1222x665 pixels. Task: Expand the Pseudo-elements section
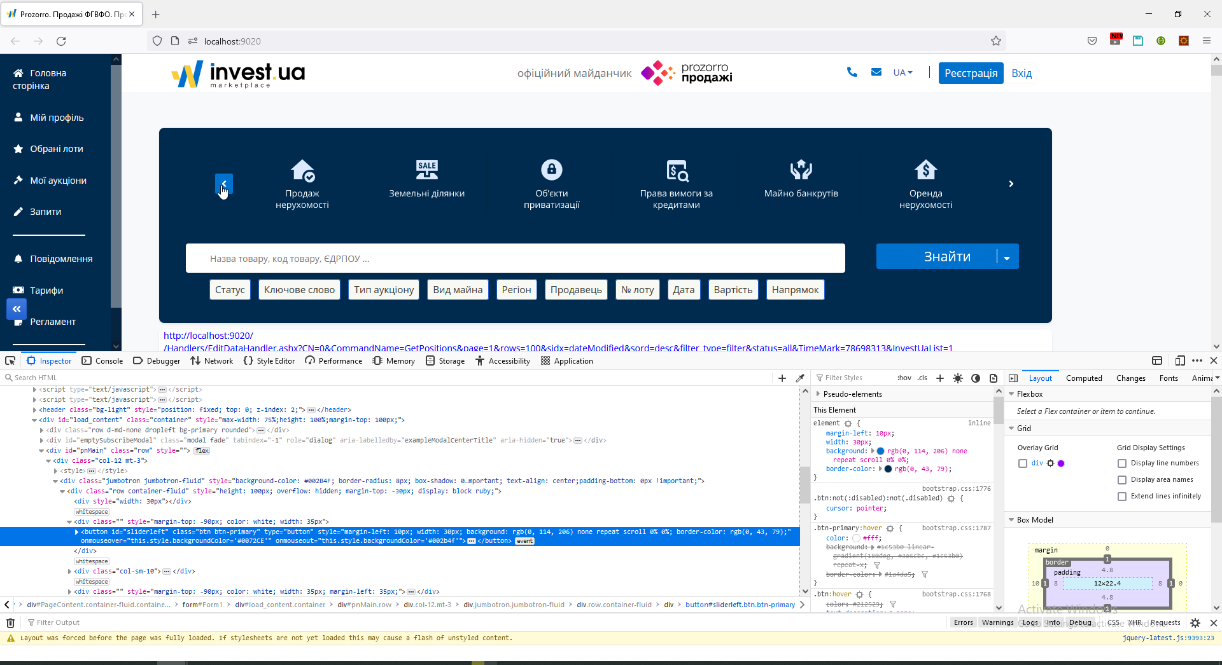click(818, 394)
